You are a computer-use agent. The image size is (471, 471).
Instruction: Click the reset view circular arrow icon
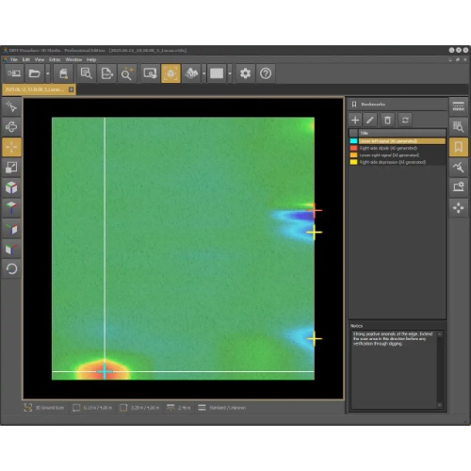[x=11, y=268]
